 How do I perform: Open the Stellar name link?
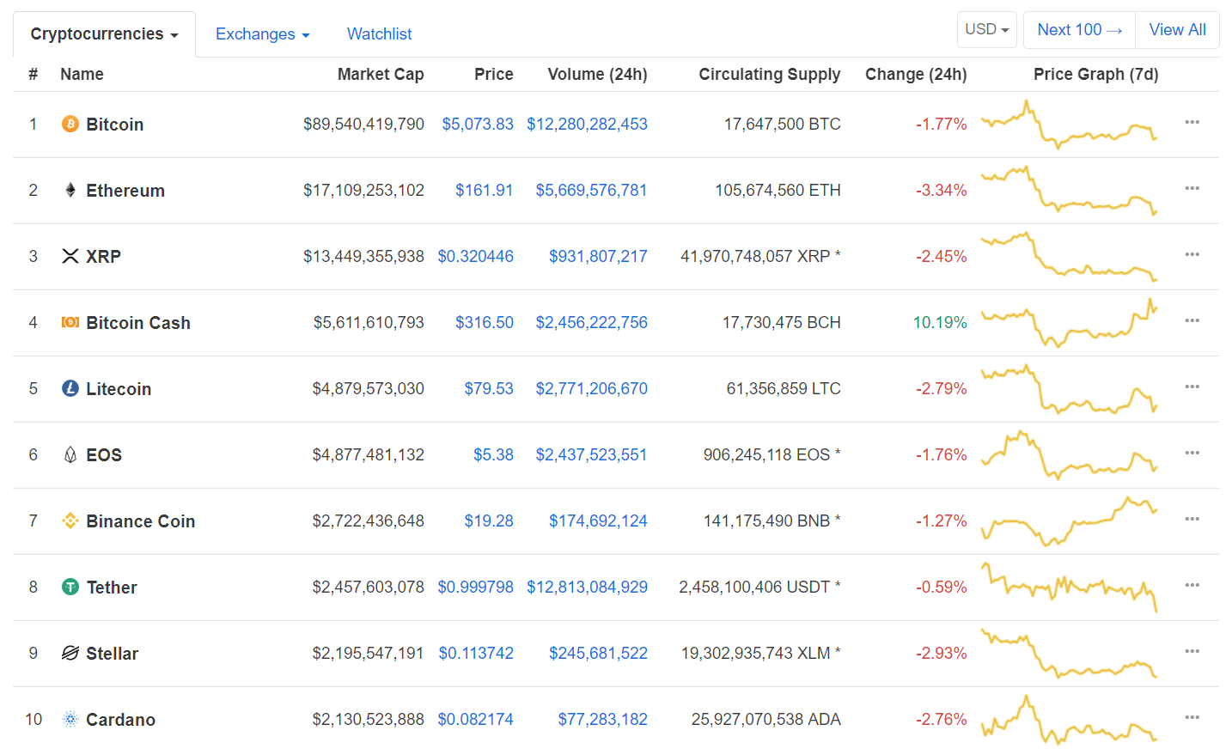coord(112,654)
